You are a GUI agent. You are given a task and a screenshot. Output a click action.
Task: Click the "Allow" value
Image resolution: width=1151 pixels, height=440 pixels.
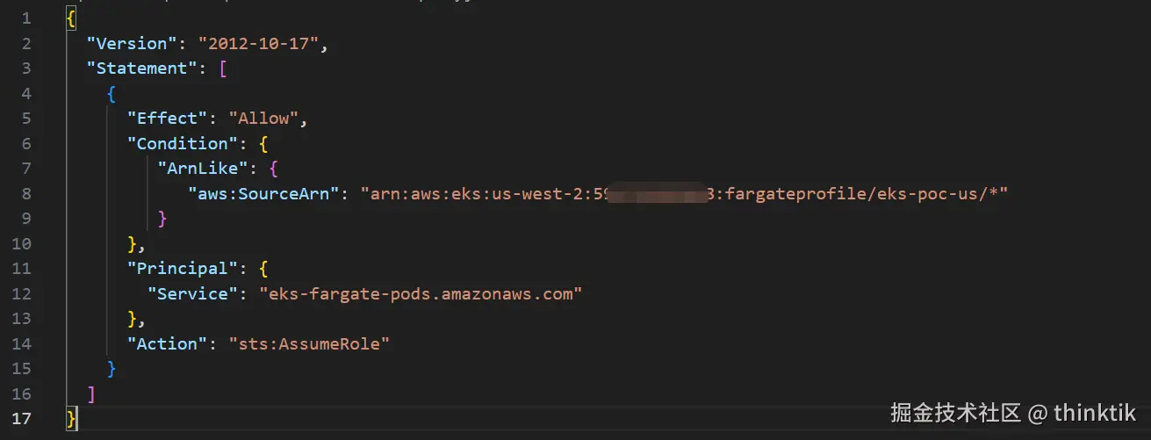[x=264, y=119]
